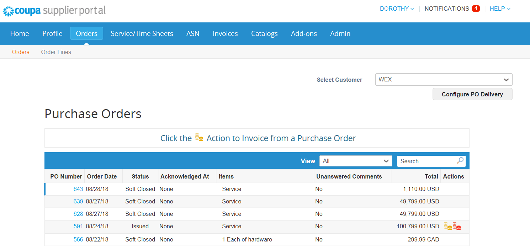Click the Coupa supplier portal logo

pyautogui.click(x=54, y=11)
